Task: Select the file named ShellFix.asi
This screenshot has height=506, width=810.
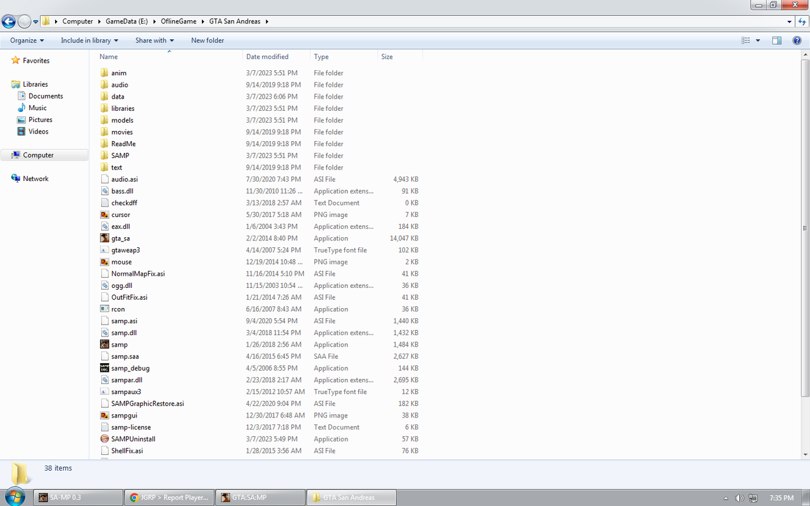Action: tap(127, 451)
